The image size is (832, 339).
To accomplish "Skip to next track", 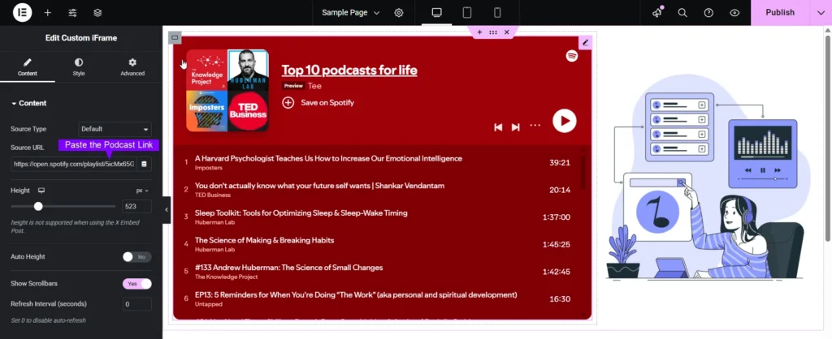I will point(515,127).
